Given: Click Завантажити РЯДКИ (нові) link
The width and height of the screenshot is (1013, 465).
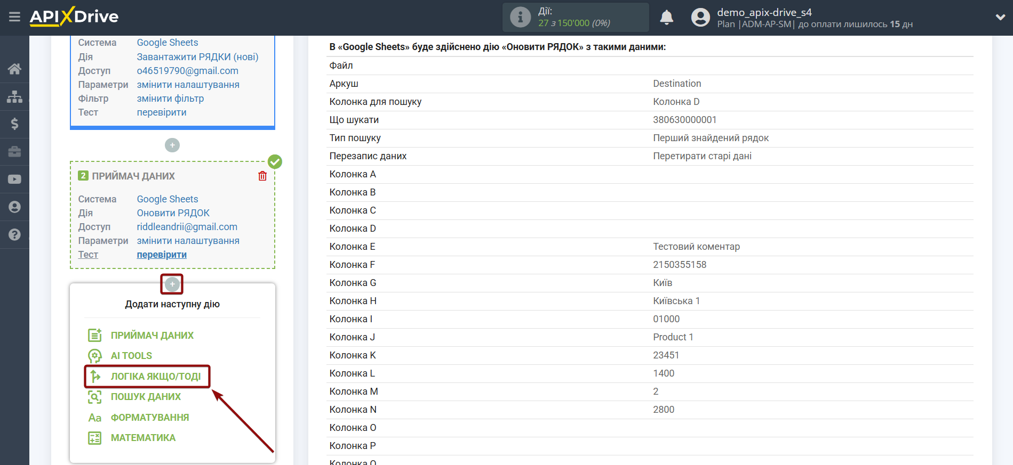Looking at the screenshot, I should (197, 57).
